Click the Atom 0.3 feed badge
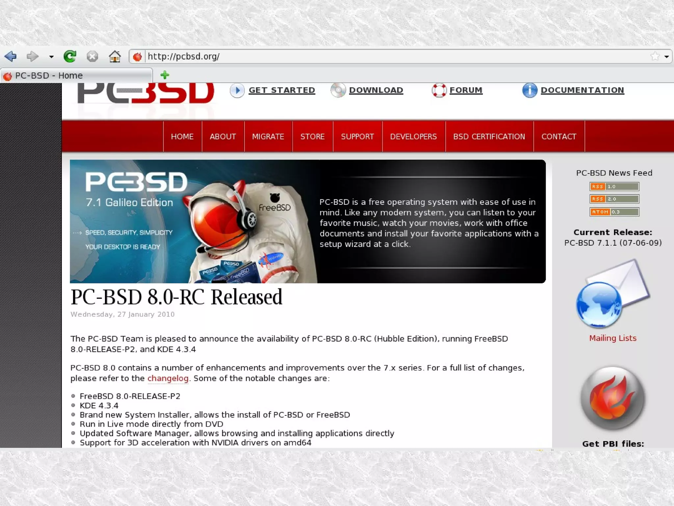Screen dimensions: 674x506 614,212
